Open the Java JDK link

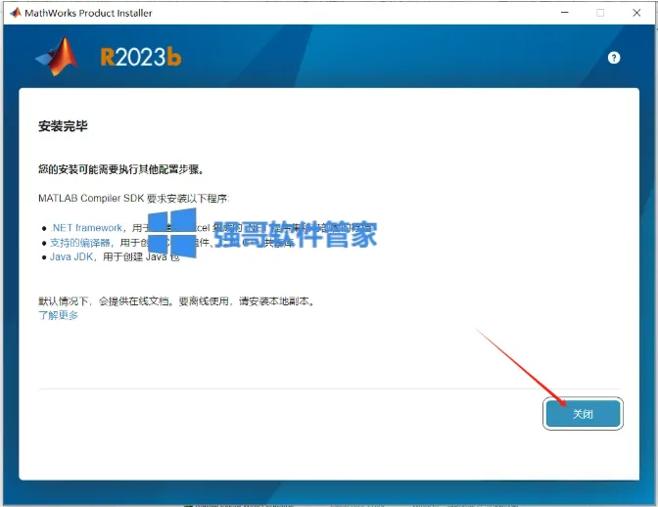(70, 256)
